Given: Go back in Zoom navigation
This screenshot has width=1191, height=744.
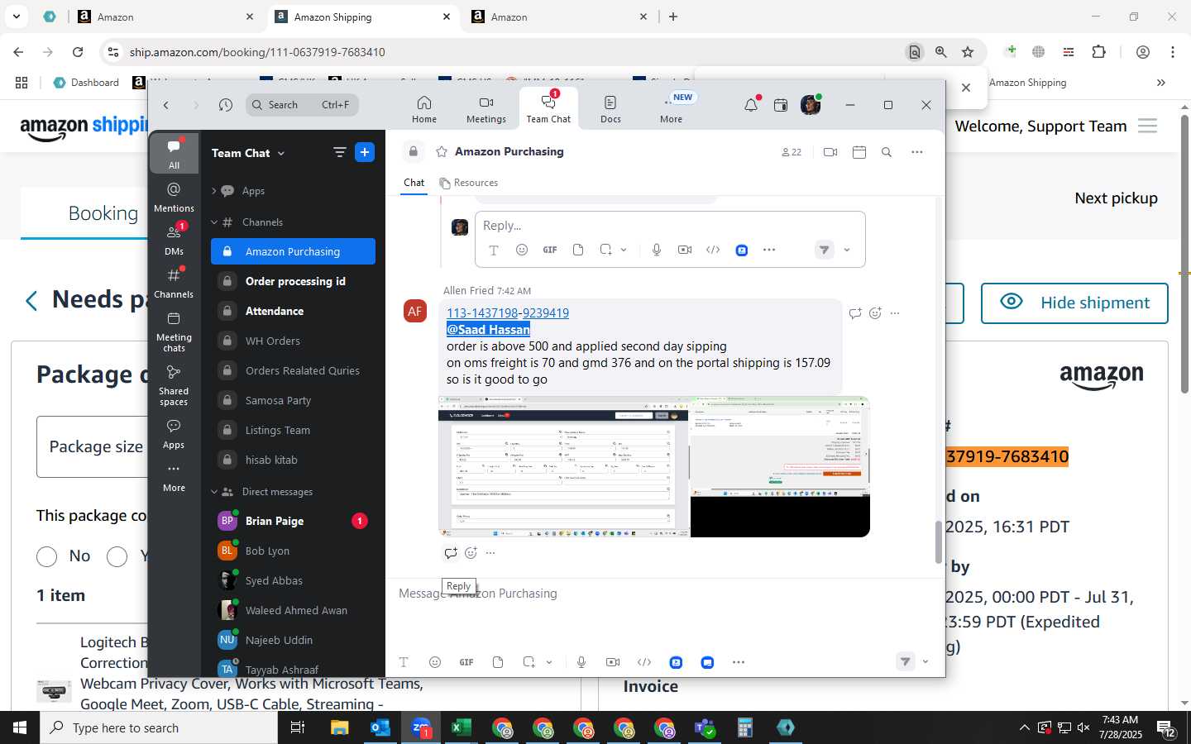Looking at the screenshot, I should (x=166, y=105).
